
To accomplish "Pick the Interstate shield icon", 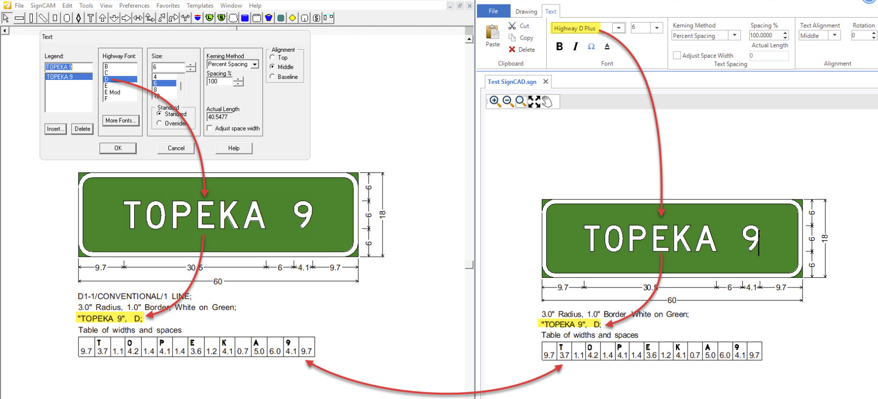I will (x=198, y=18).
